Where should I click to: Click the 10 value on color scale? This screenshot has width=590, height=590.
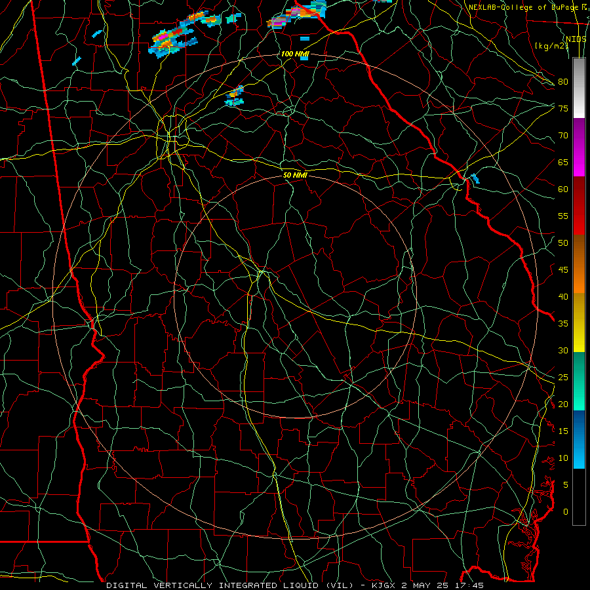563,458
